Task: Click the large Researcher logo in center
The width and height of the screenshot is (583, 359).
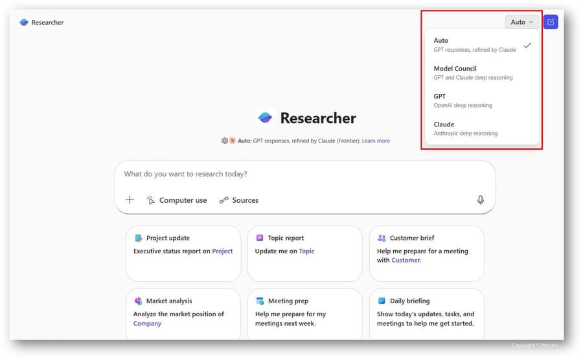Action: tap(265, 117)
